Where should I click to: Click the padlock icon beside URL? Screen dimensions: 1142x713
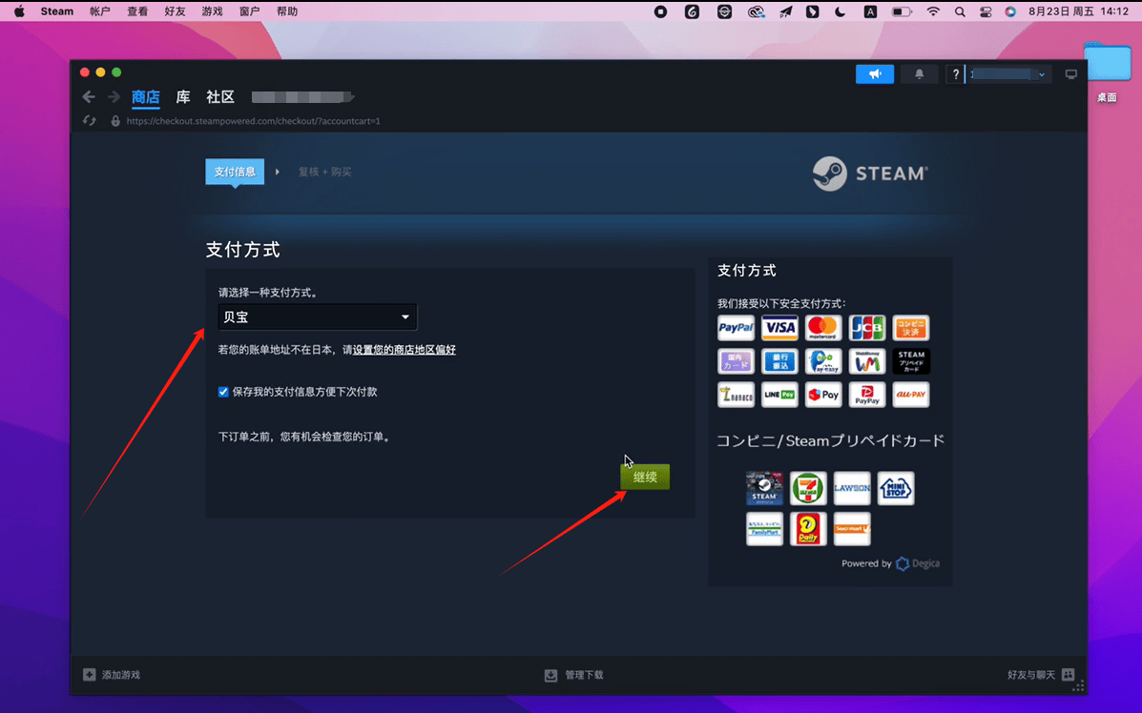[x=115, y=121]
